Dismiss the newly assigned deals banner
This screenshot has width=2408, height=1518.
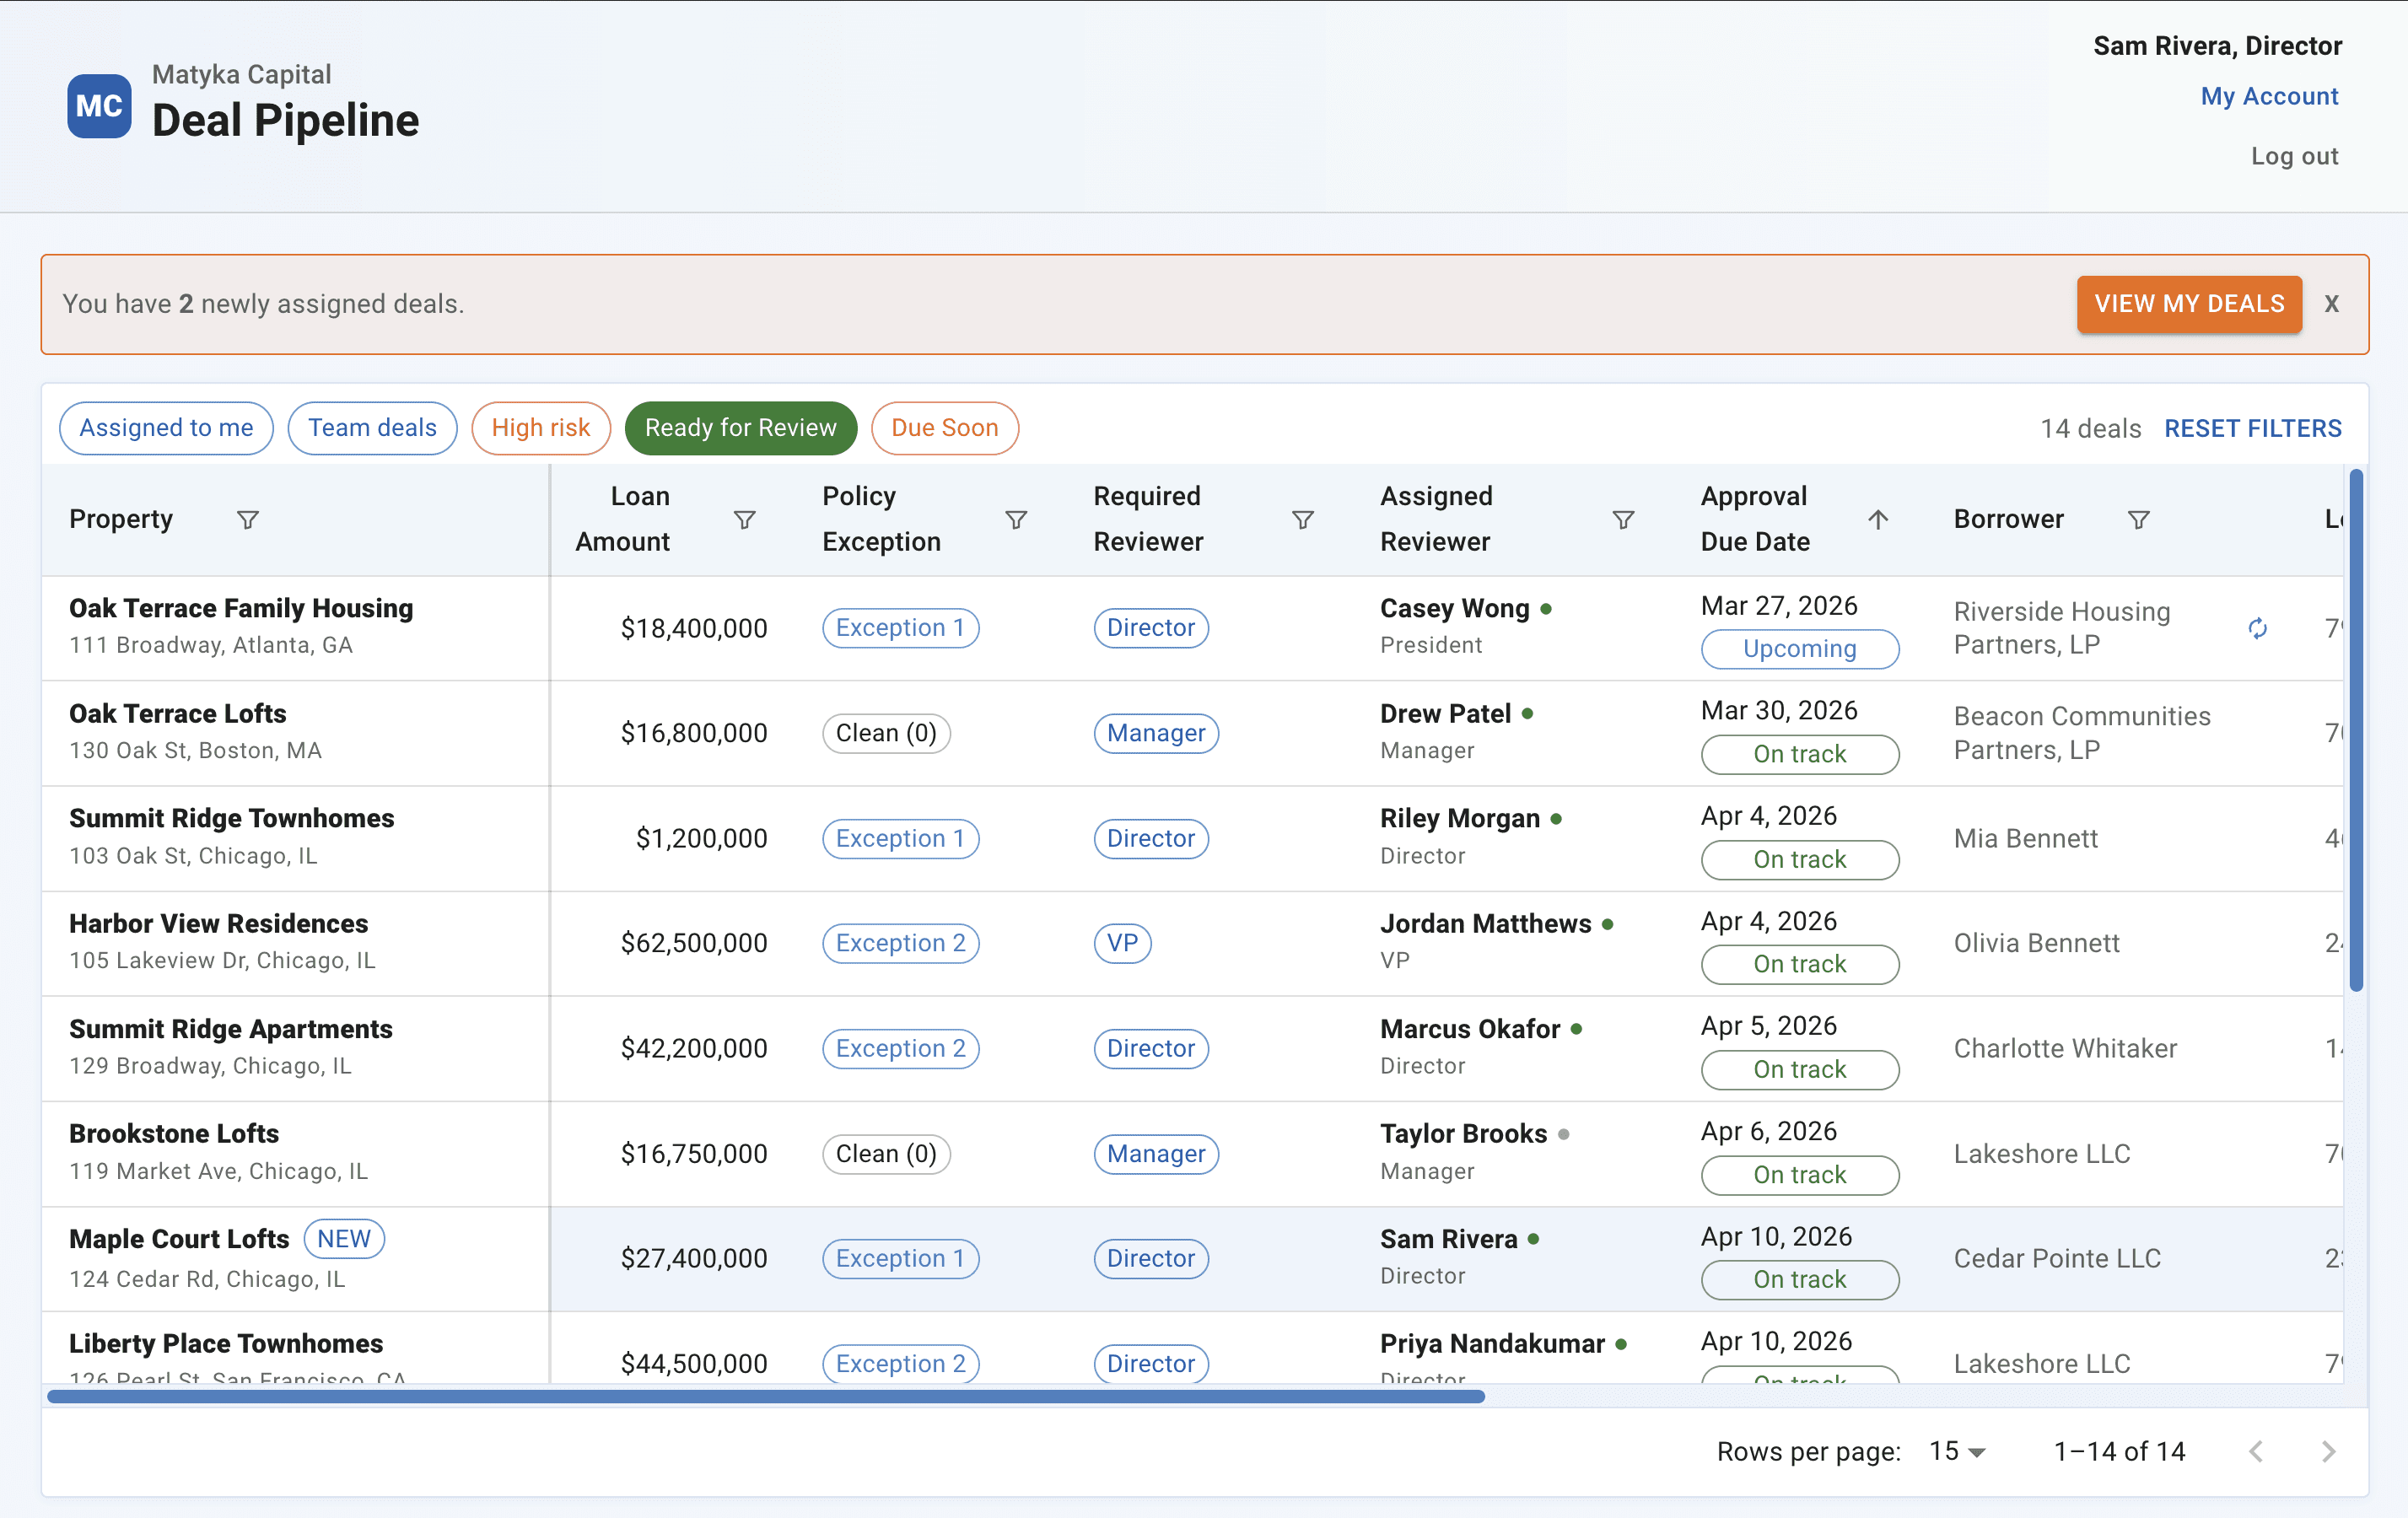[x=2331, y=304]
